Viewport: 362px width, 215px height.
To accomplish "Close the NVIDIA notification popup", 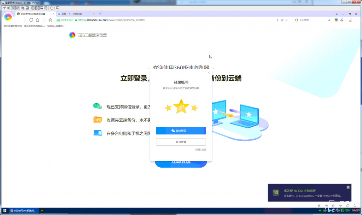I will pyautogui.click(x=348, y=187).
